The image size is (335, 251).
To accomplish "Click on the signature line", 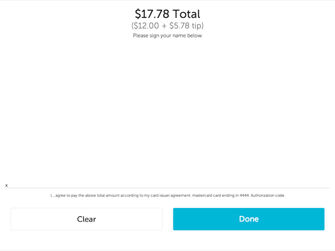I will (167, 188).
